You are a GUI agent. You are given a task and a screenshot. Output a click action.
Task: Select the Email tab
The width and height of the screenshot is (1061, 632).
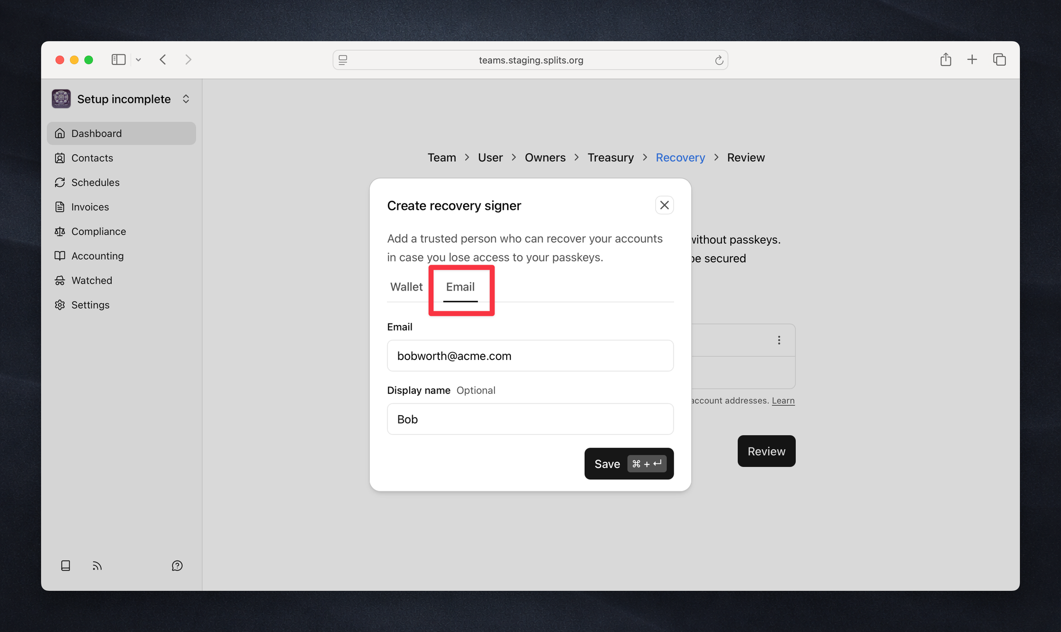tap(460, 287)
